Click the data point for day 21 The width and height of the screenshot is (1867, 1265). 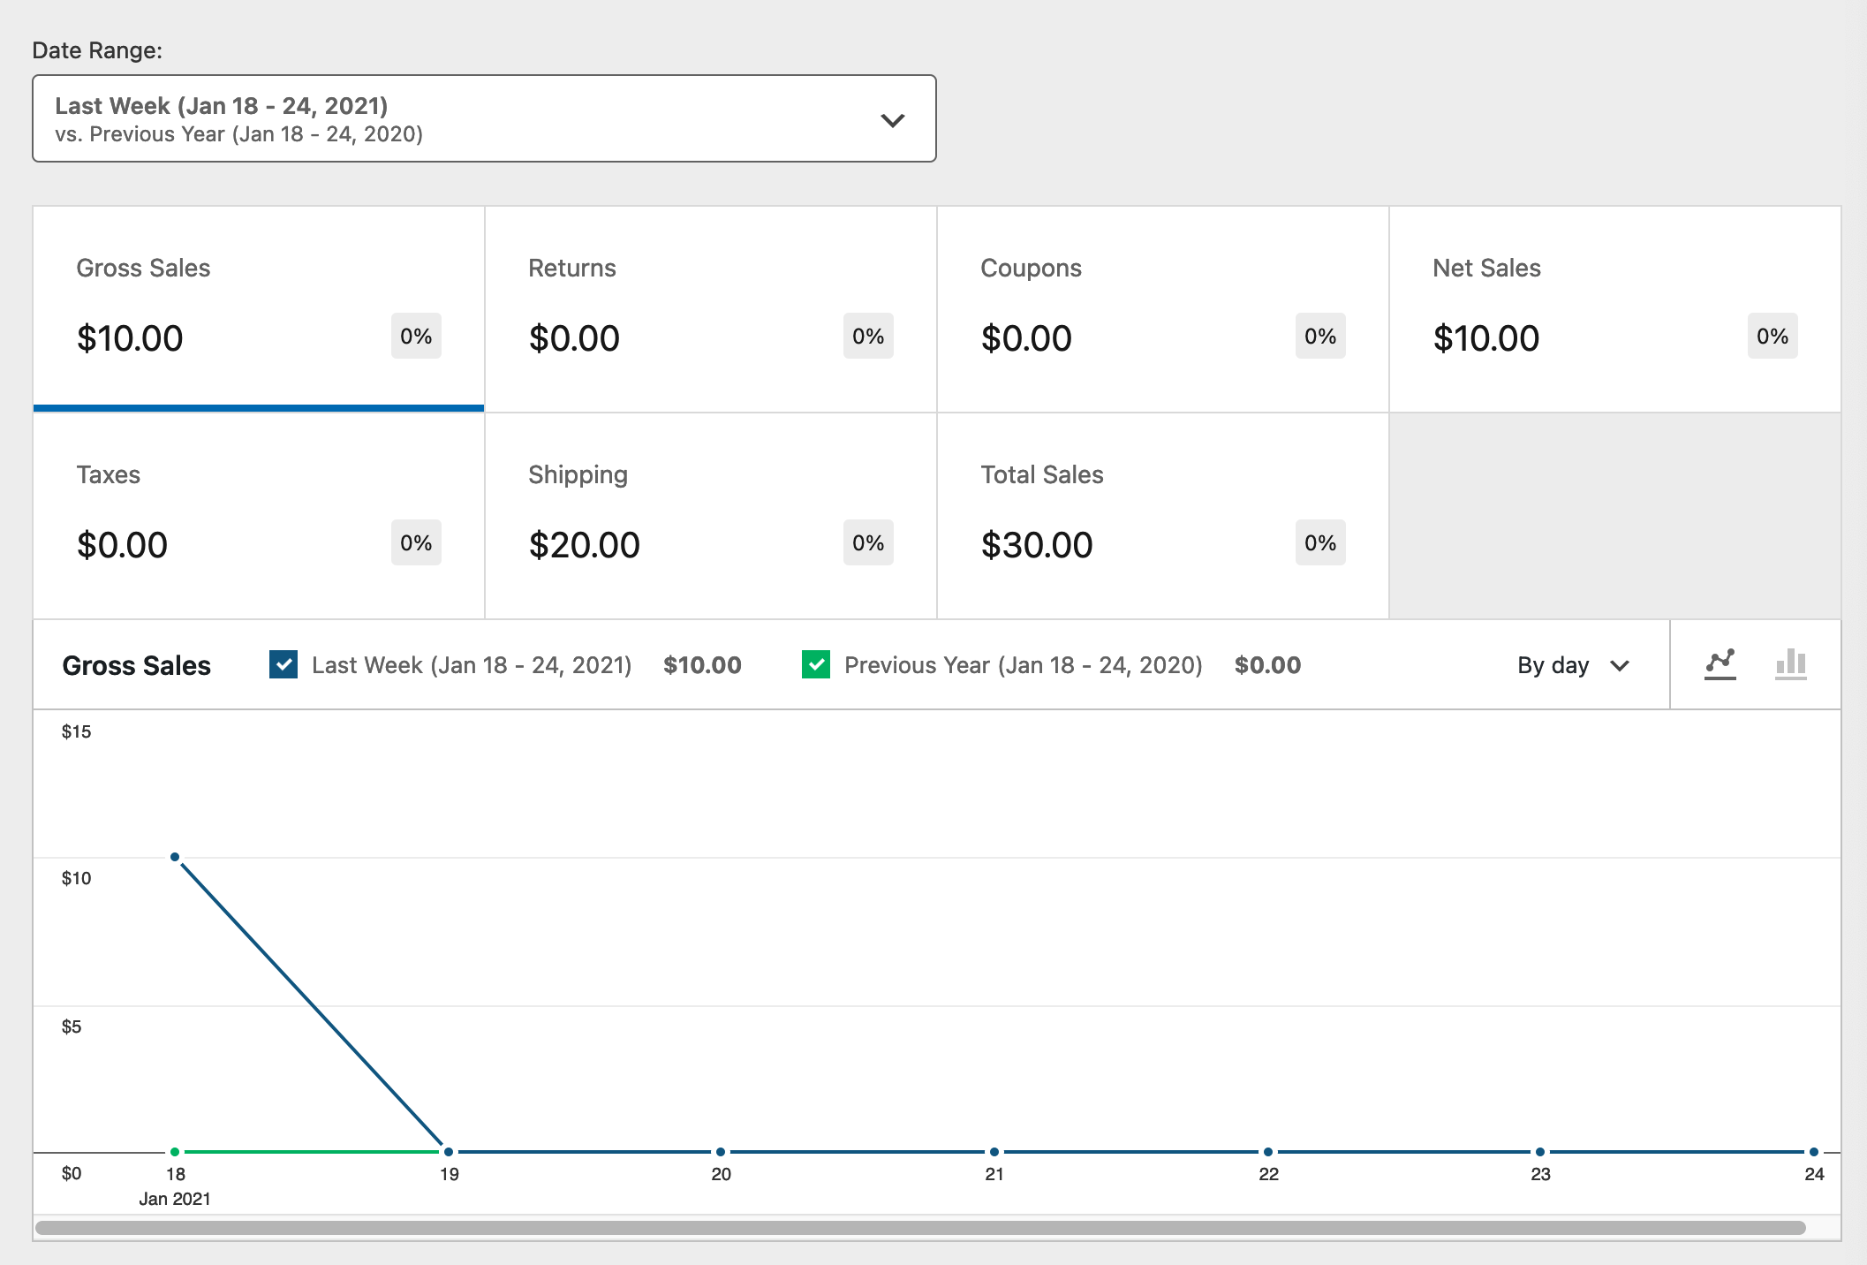pos(994,1152)
